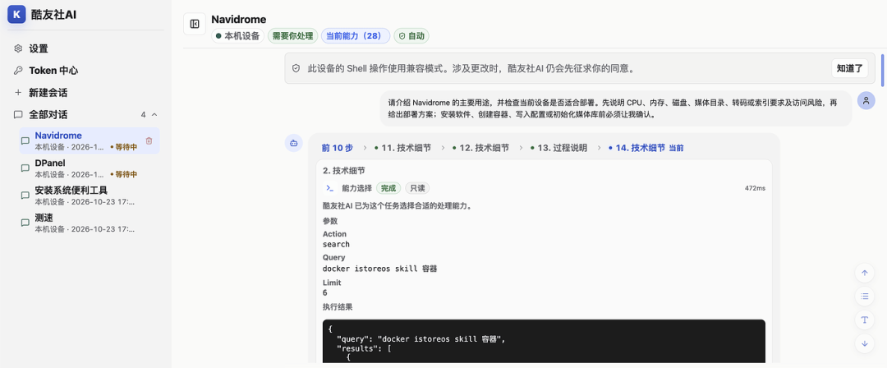Open 当前能力（28）list
The height and width of the screenshot is (368, 887).
click(x=356, y=36)
